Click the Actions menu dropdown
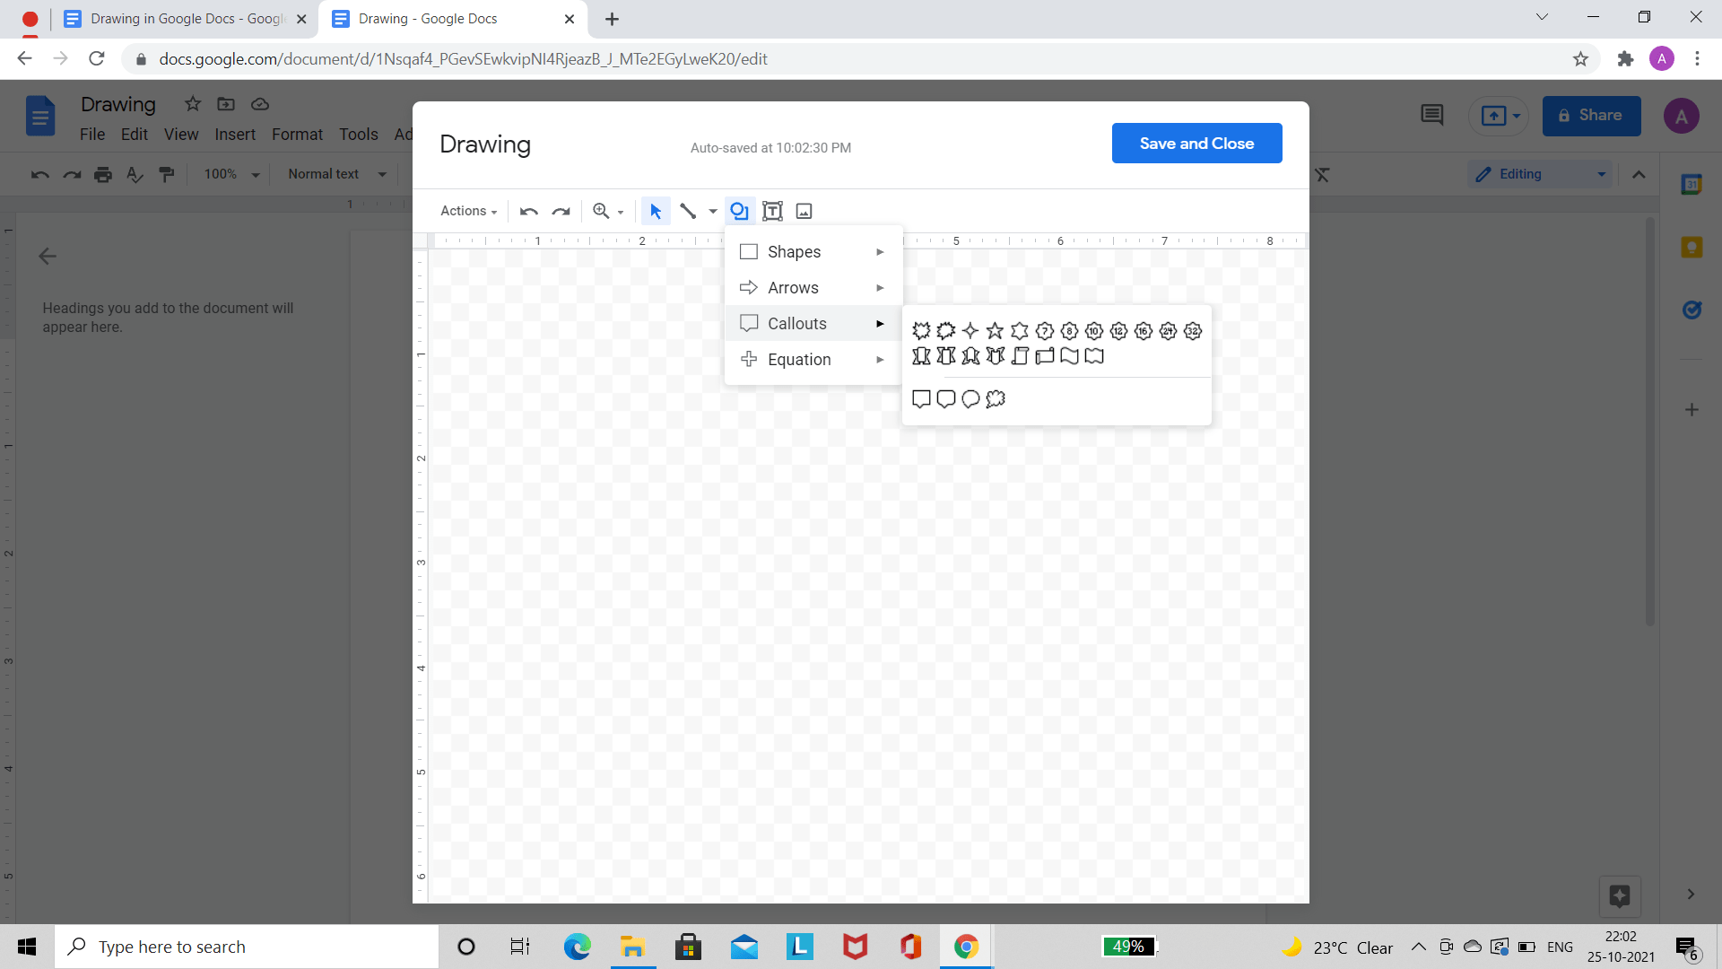Screen dimensions: 1722x969 (x=467, y=211)
